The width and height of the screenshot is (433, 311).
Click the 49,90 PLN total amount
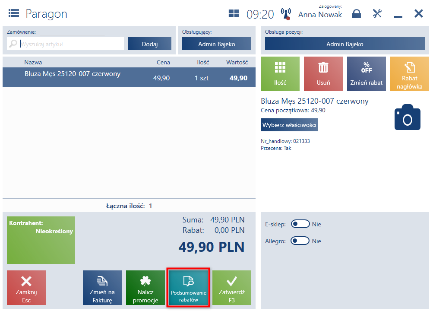tap(211, 247)
